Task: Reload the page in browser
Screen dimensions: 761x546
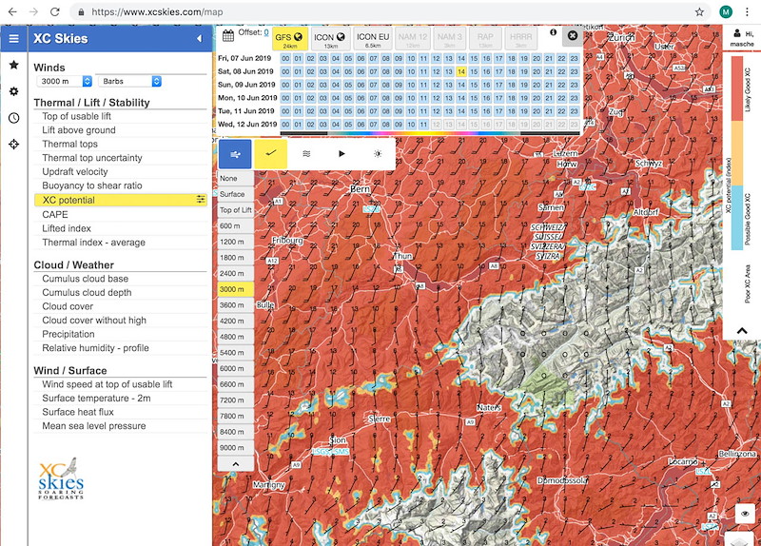Action: pos(55,11)
